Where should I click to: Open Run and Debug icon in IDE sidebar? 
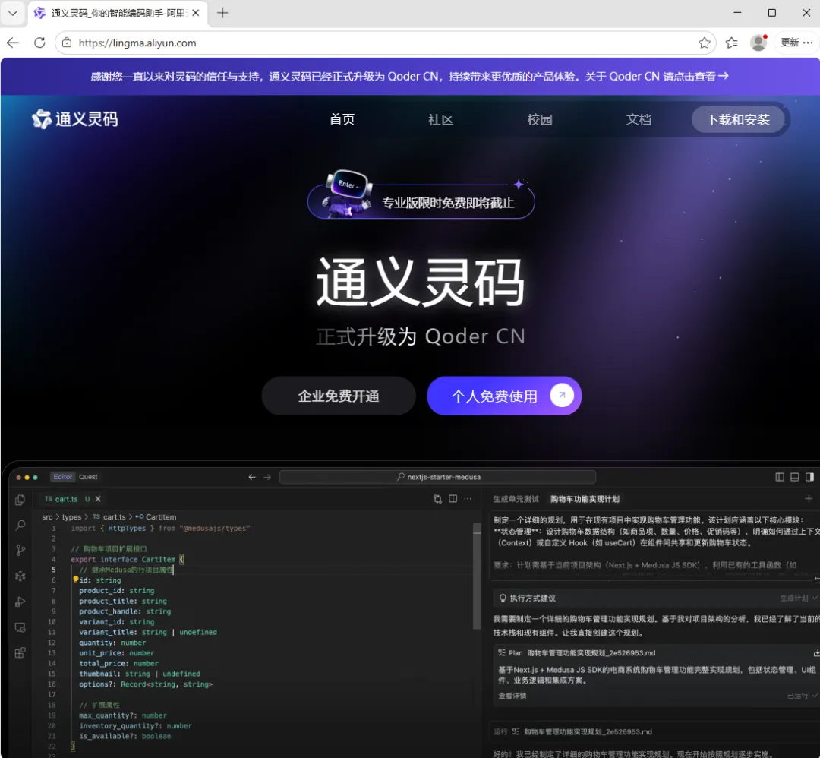(20, 602)
